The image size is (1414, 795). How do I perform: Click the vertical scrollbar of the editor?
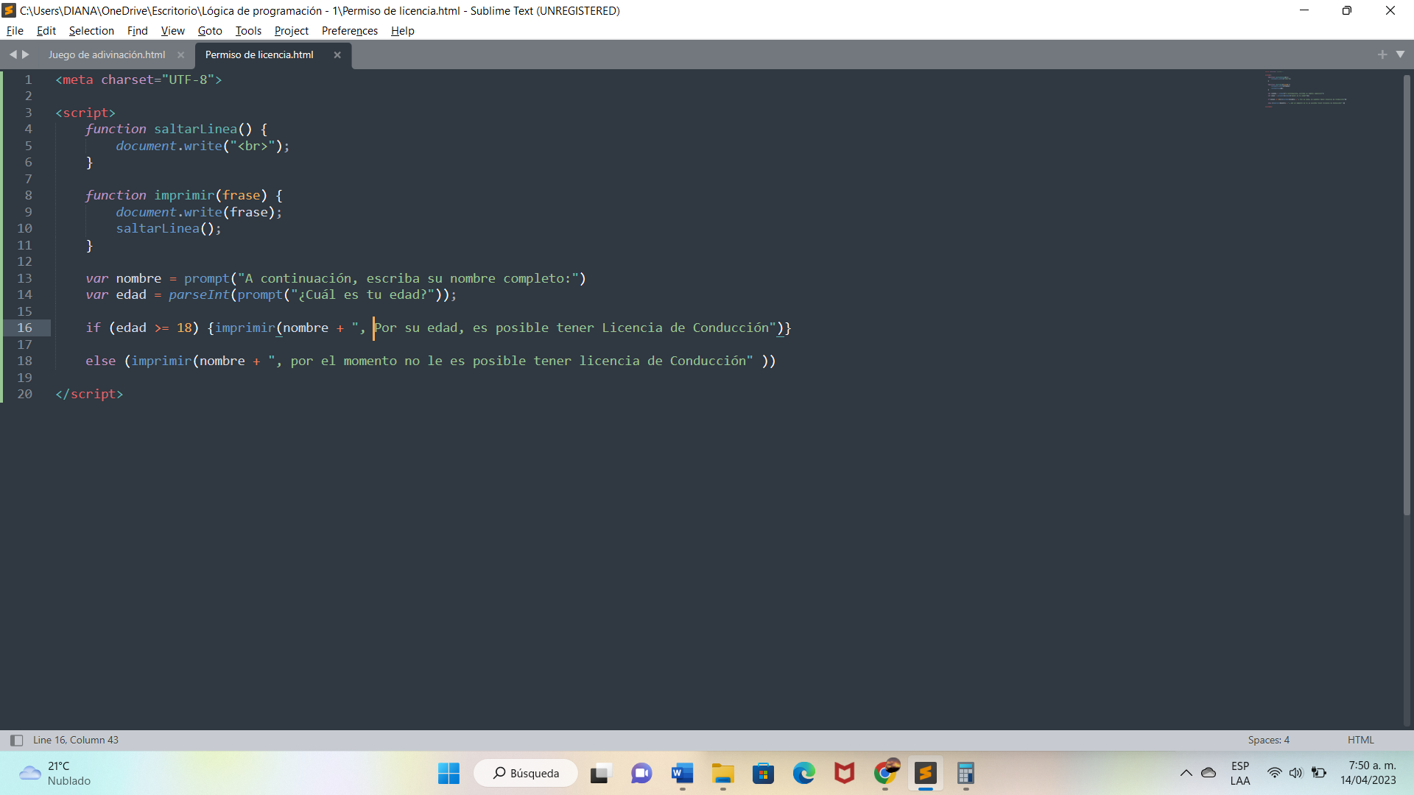[1407, 294]
